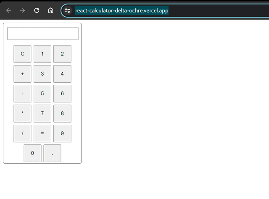Insert a decimal point button
The width and height of the screenshot is (269, 199).
(52, 153)
